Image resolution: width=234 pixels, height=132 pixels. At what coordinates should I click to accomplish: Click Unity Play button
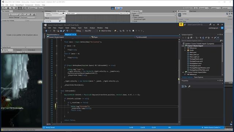click(x=113, y=8)
